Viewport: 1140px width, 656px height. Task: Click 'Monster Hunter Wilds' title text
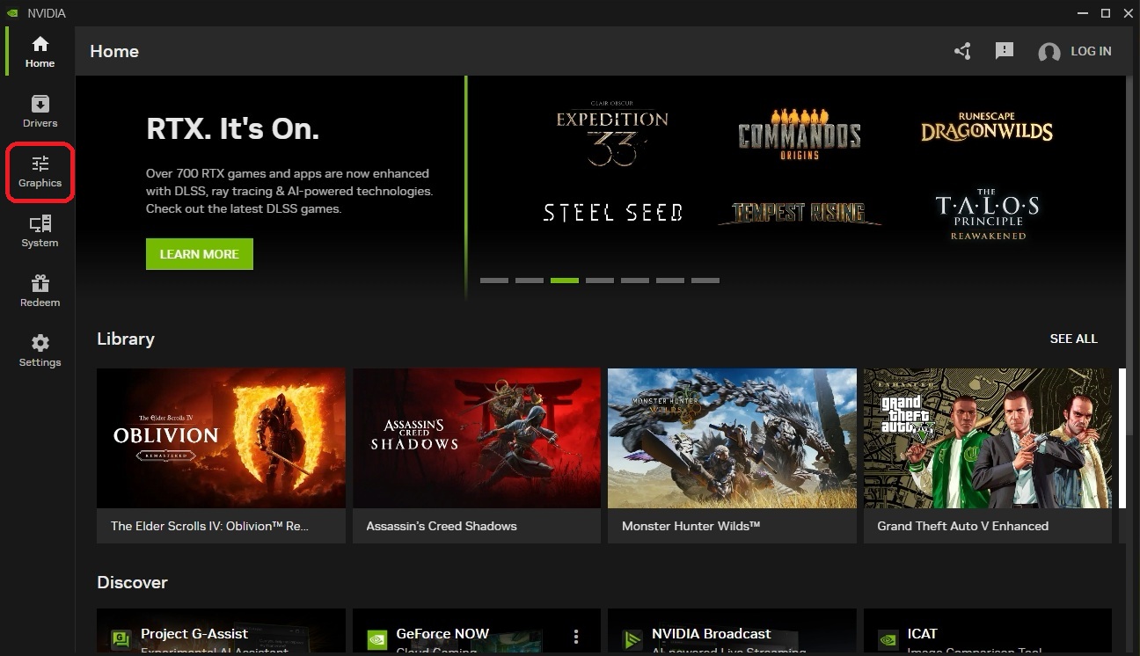691,526
